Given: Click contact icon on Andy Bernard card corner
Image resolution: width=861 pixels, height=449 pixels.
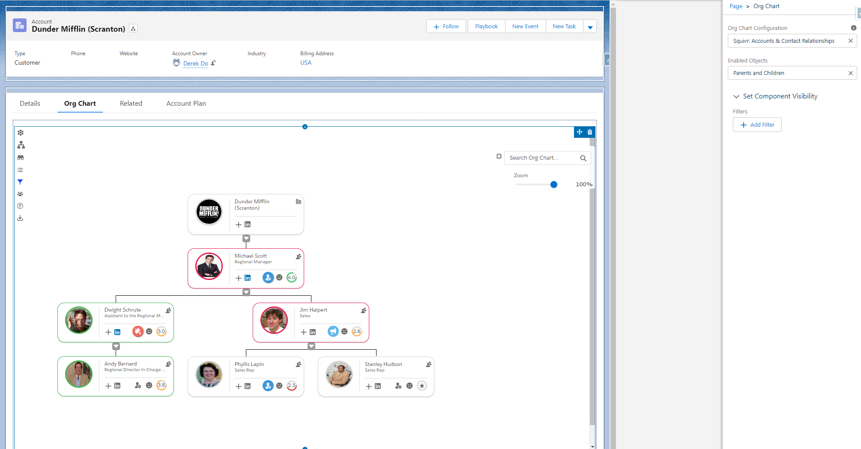Looking at the screenshot, I should [x=168, y=364].
